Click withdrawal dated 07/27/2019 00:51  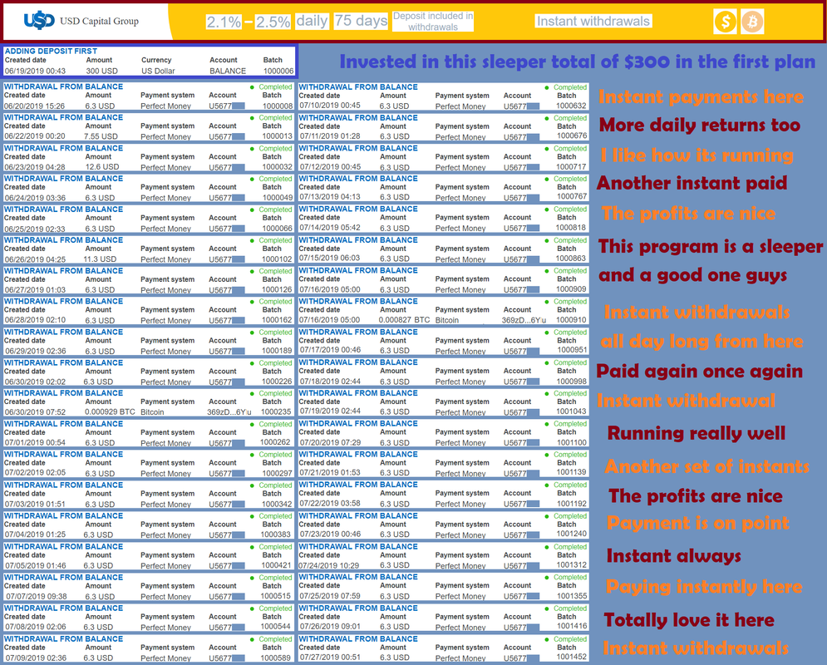click(330, 657)
